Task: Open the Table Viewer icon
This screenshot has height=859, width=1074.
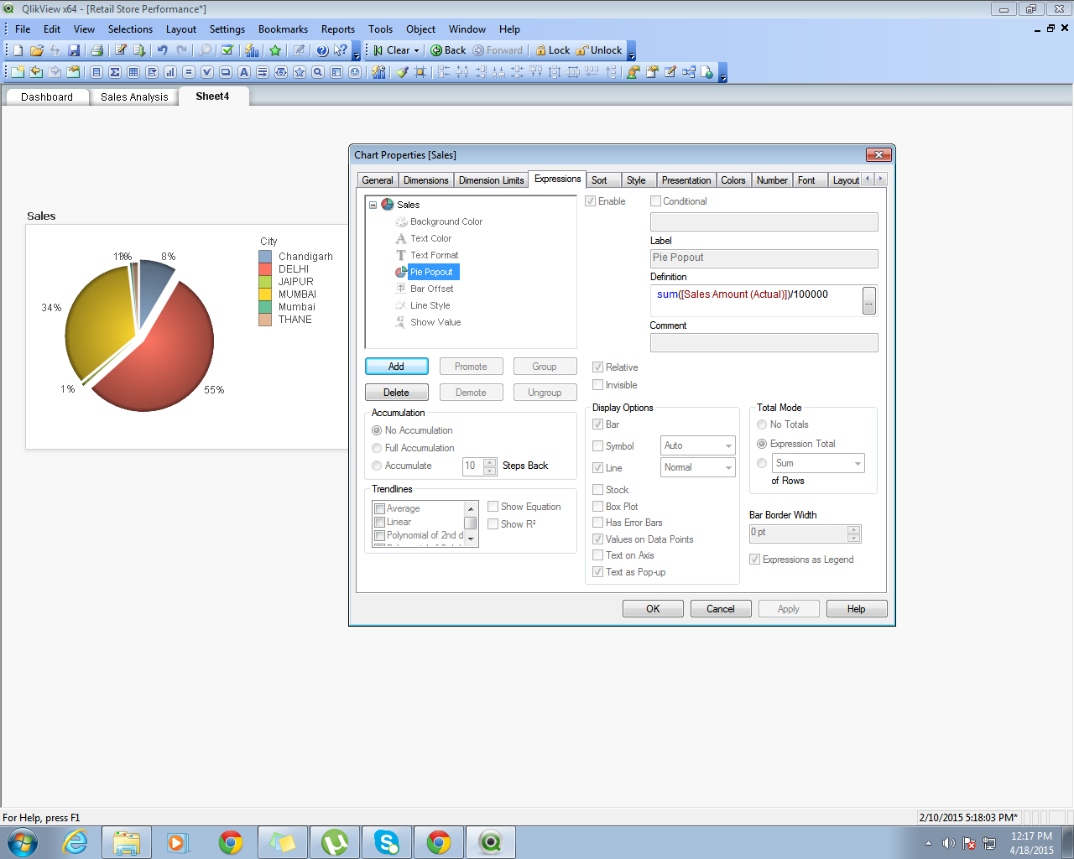Action: 689,72
